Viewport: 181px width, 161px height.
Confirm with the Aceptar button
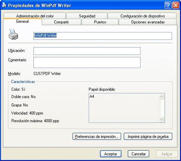click(x=111, y=154)
